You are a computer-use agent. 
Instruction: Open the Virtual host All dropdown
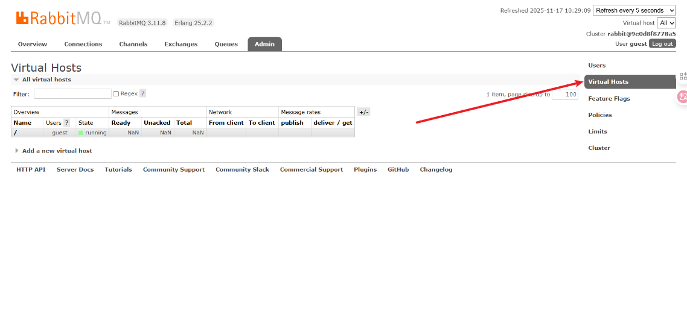[x=666, y=23]
